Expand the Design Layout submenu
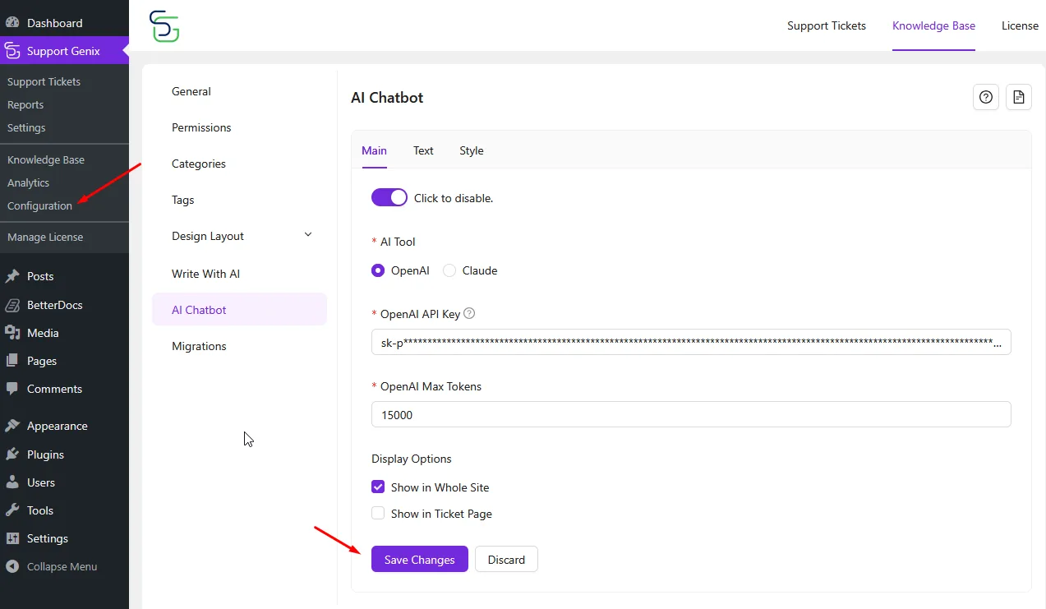The image size is (1046, 609). click(x=308, y=235)
